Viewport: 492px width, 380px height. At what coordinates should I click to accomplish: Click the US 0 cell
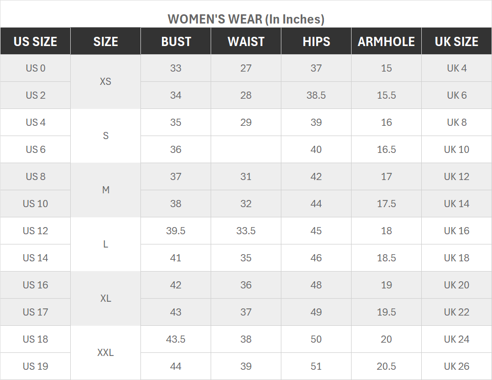click(x=35, y=68)
